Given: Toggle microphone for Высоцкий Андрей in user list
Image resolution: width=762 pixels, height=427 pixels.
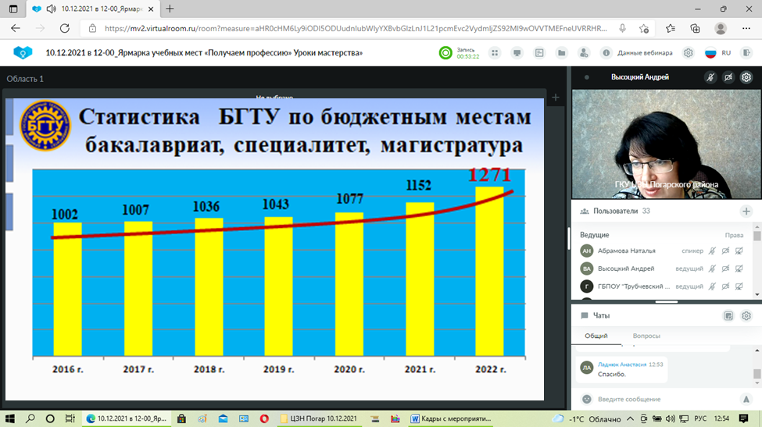Looking at the screenshot, I should [x=712, y=269].
